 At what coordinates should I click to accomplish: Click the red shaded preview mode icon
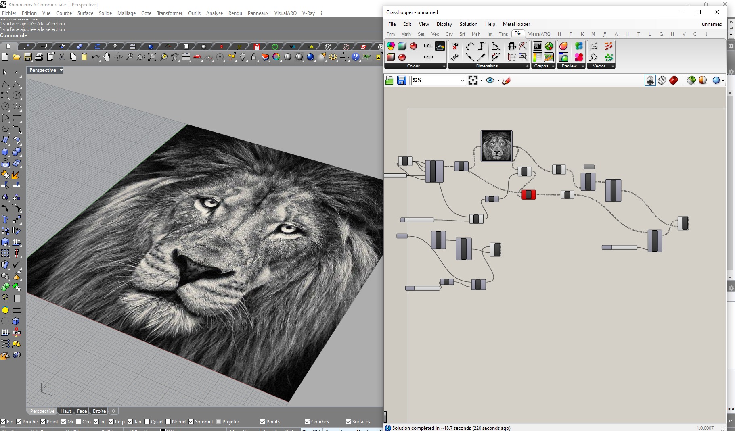click(x=673, y=81)
